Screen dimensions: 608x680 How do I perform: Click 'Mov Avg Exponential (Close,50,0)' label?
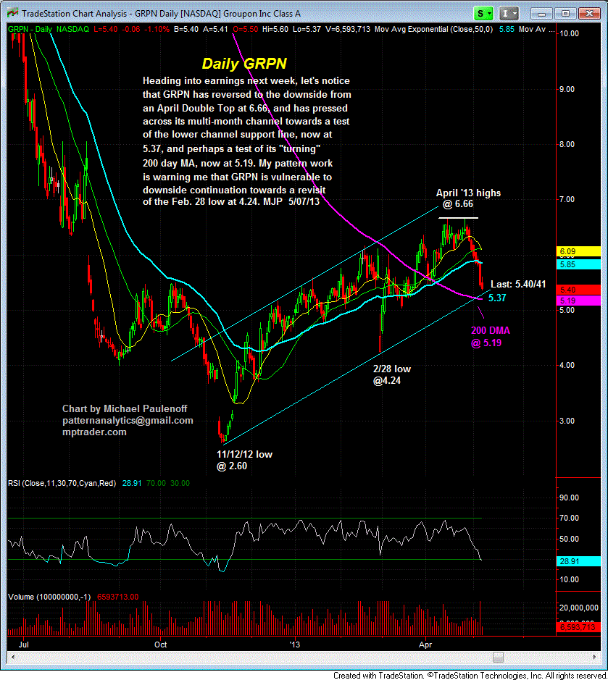coord(433,29)
